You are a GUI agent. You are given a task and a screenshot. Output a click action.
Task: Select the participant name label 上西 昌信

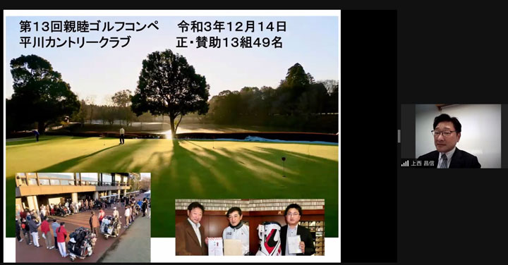click(423, 164)
